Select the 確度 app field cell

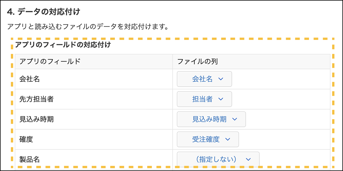coord(26,139)
